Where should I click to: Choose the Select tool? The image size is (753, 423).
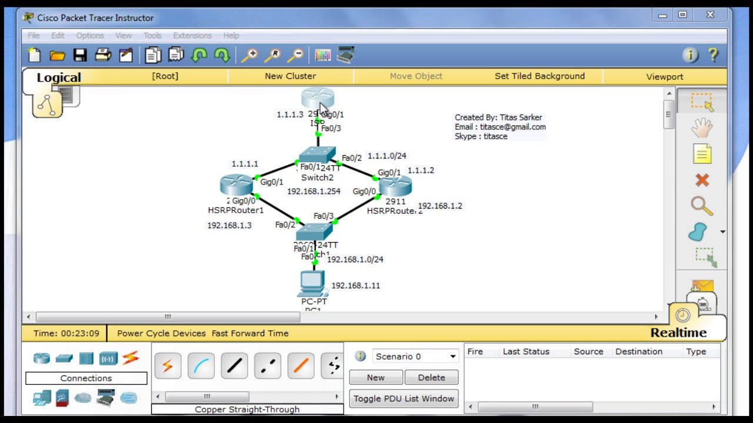pyautogui.click(x=702, y=102)
